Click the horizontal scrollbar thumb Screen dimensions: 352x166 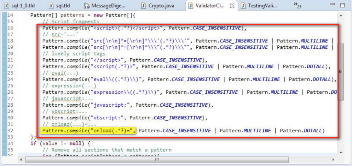coord(157,160)
